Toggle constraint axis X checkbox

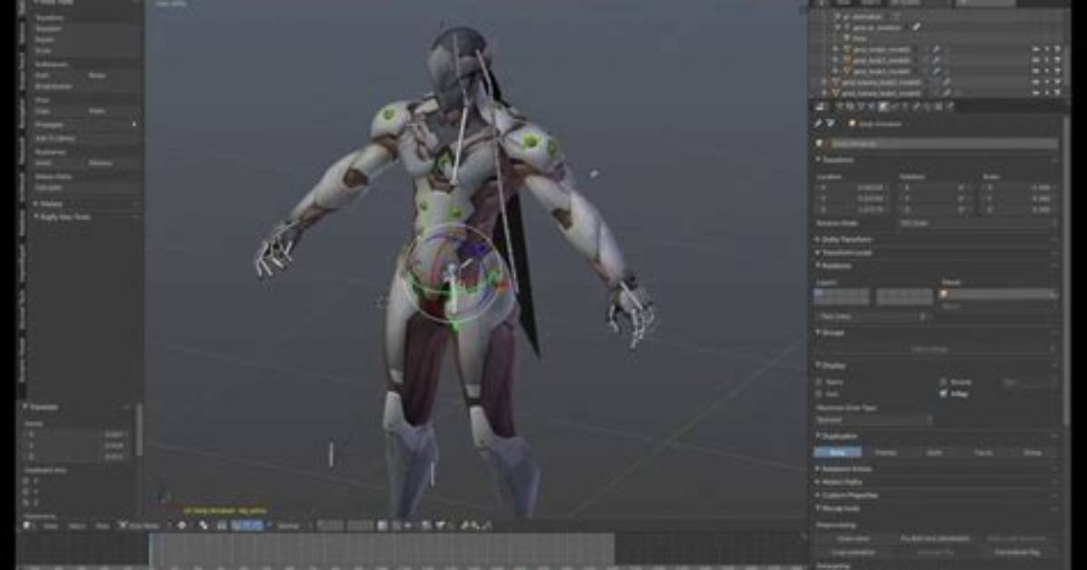tap(27, 480)
